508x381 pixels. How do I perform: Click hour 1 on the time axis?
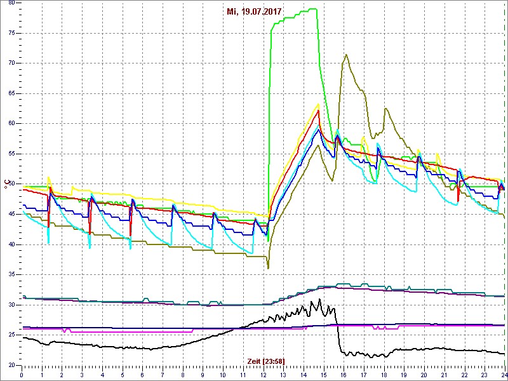tap(42, 375)
